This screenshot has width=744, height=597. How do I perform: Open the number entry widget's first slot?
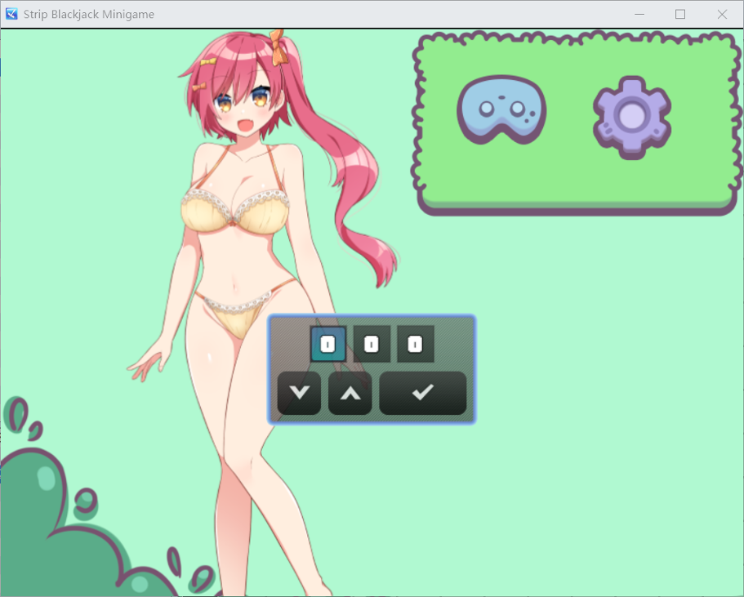coord(329,344)
